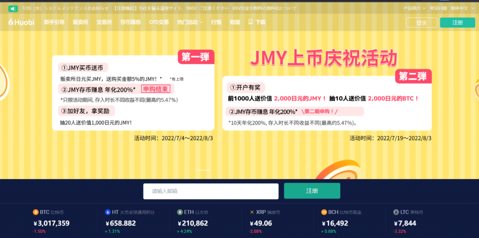This screenshot has height=238, width=479.
Task: Open 常见问题 FAQ link
Action: point(438,8)
